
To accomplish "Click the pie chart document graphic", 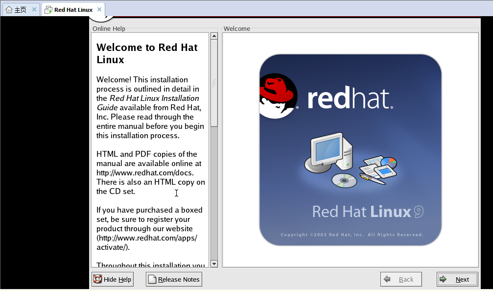I will click(x=389, y=163).
